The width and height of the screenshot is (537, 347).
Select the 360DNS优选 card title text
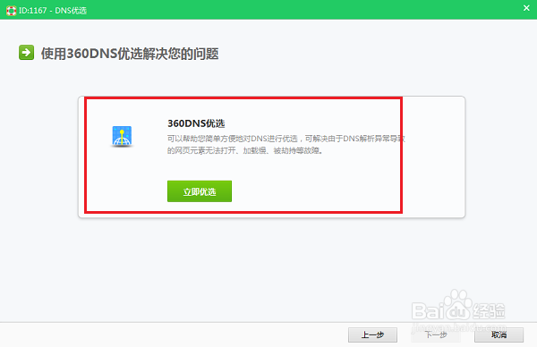click(x=196, y=123)
